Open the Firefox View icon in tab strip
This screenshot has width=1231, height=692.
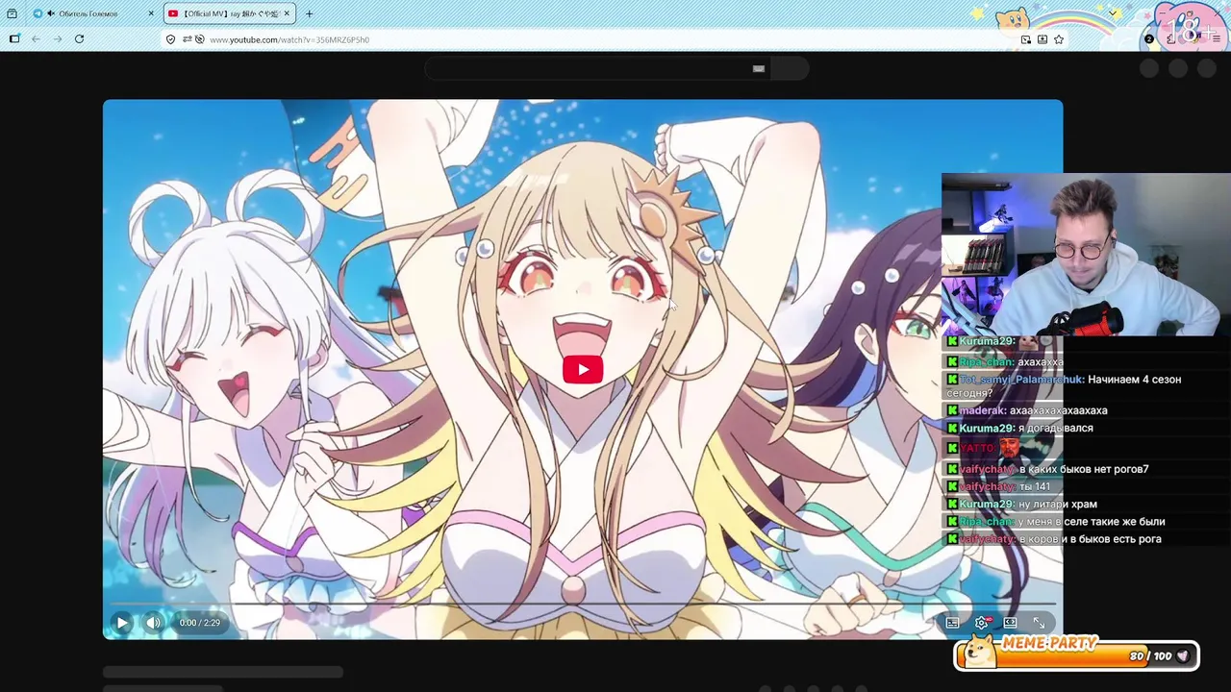[x=12, y=13]
